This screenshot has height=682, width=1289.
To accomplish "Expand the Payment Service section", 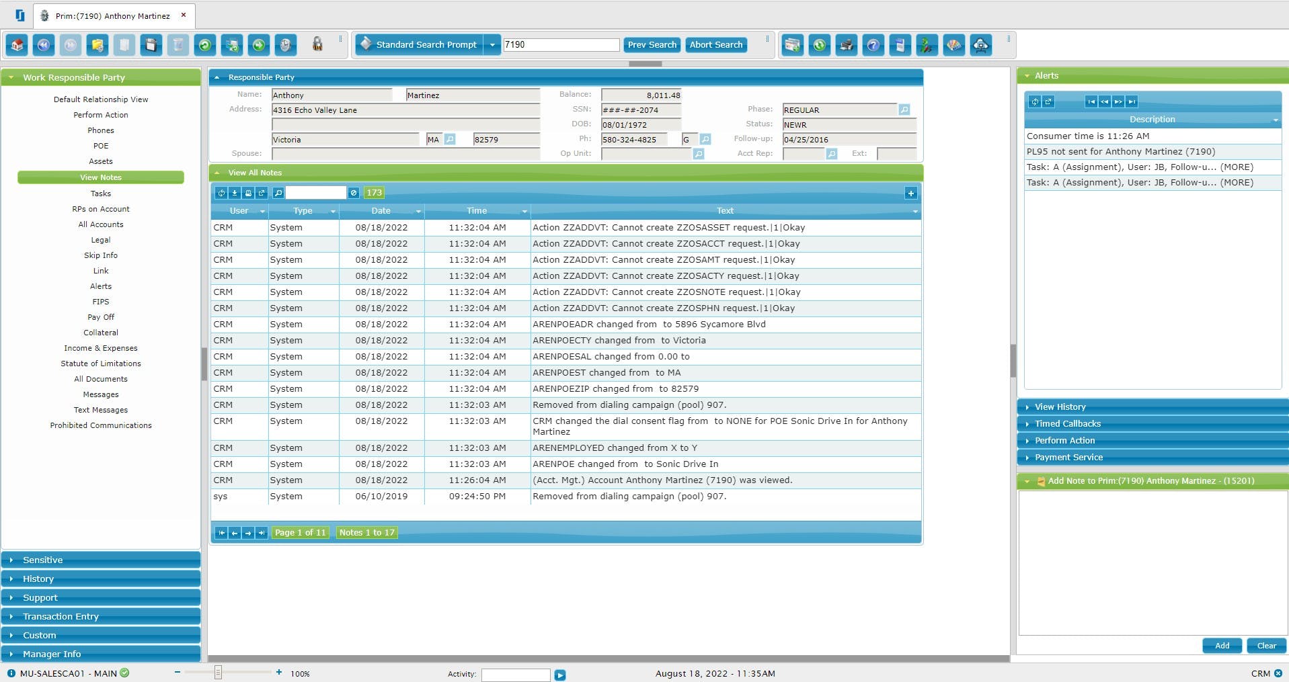I will point(1153,457).
